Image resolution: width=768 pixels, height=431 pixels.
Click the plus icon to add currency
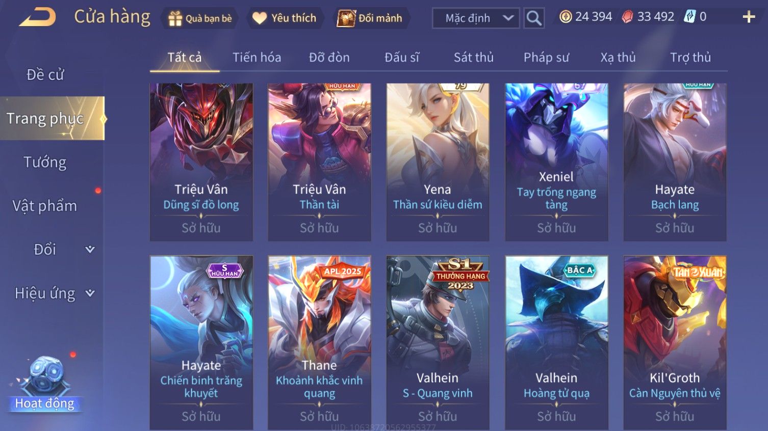[749, 17]
